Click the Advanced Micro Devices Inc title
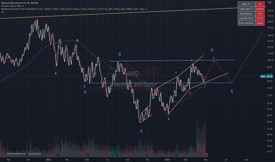The height and width of the screenshot is (162, 275). tap(20, 3)
